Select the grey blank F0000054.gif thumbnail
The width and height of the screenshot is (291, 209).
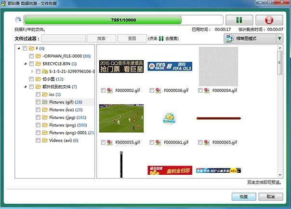(218, 67)
